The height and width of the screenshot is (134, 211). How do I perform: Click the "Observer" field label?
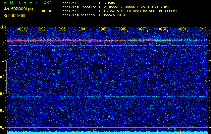(68, 3)
